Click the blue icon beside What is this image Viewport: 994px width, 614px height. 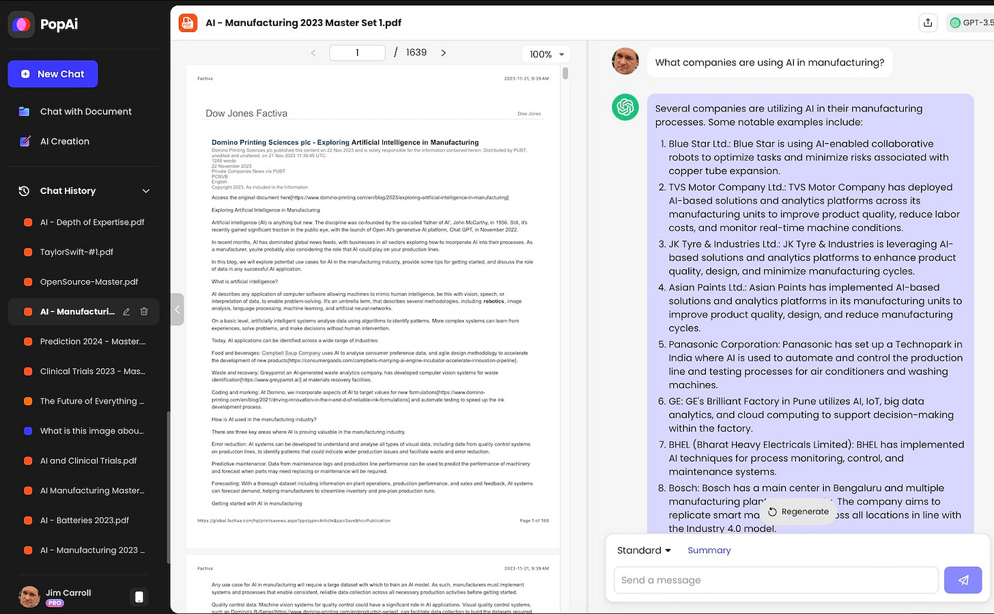pyautogui.click(x=28, y=431)
